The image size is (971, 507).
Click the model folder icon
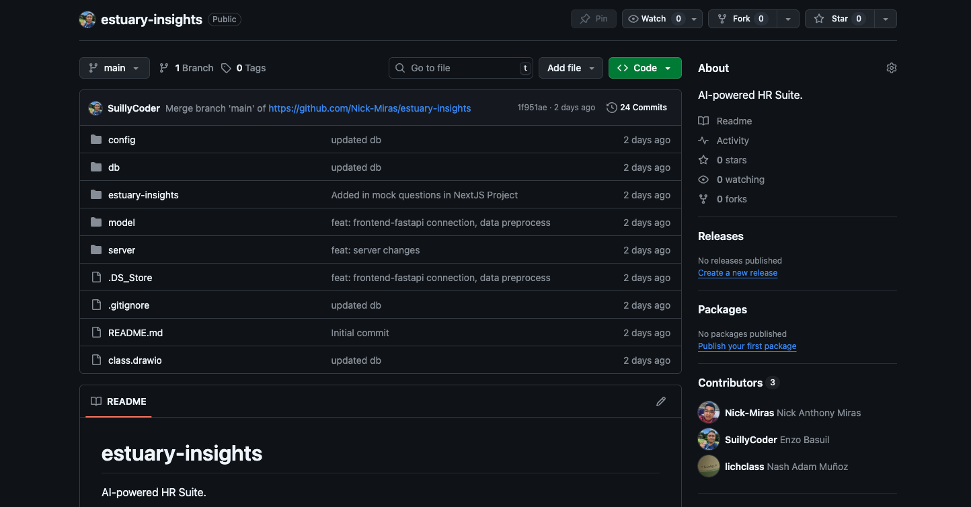coord(96,223)
